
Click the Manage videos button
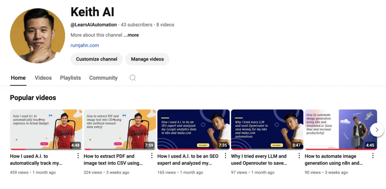coord(147,59)
